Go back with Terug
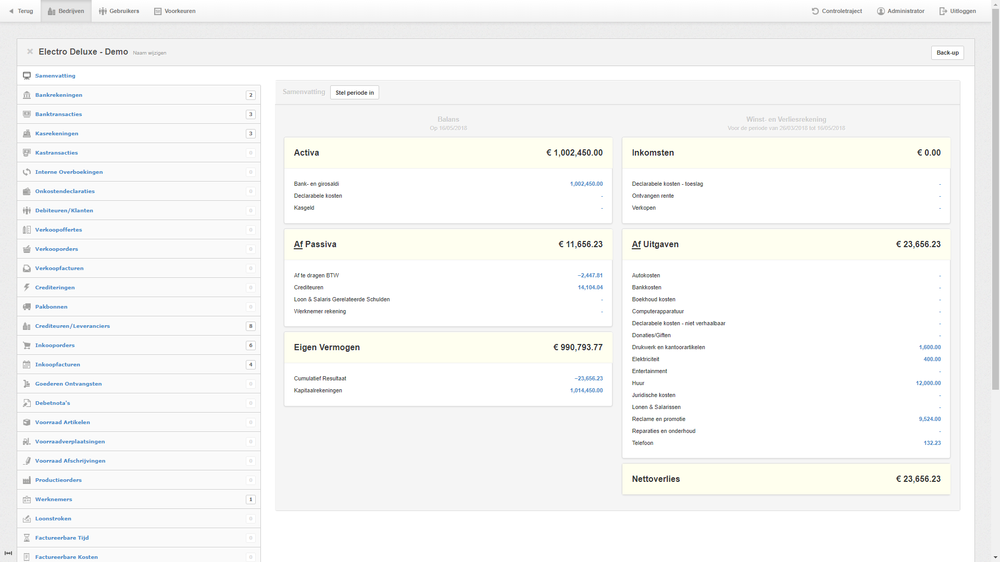 pyautogui.click(x=21, y=11)
